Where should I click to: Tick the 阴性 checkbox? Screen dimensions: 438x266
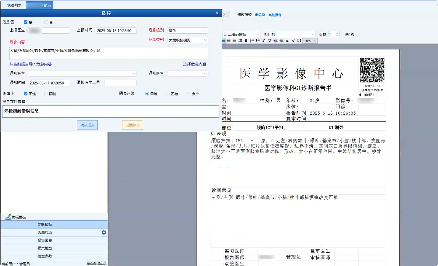click(x=46, y=94)
